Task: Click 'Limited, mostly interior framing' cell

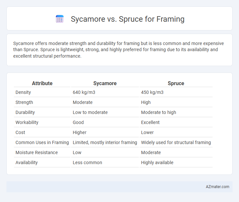Action: (x=105, y=142)
